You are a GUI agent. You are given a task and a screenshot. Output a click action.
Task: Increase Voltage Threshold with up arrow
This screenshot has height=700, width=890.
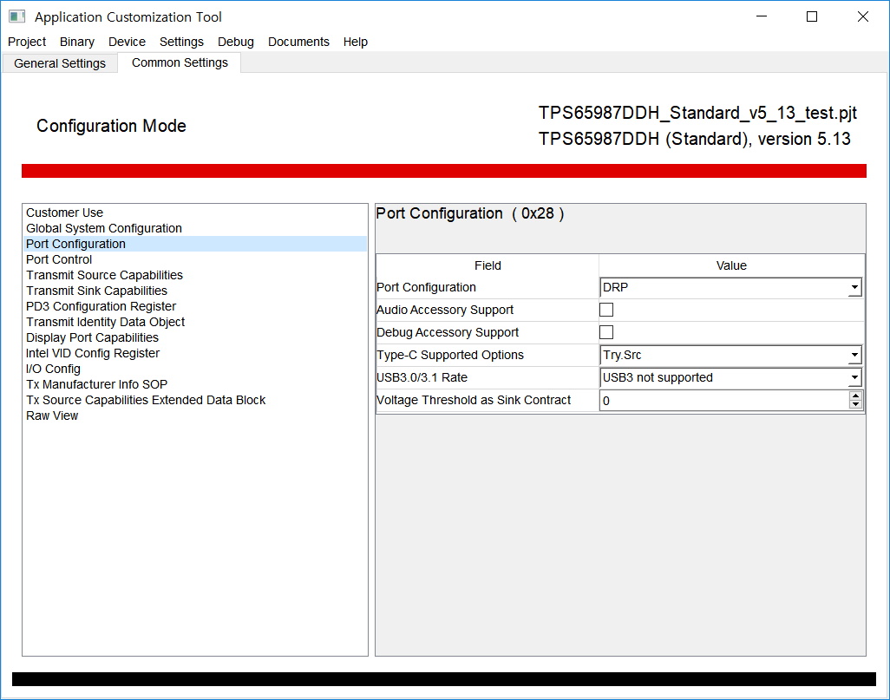coord(855,396)
